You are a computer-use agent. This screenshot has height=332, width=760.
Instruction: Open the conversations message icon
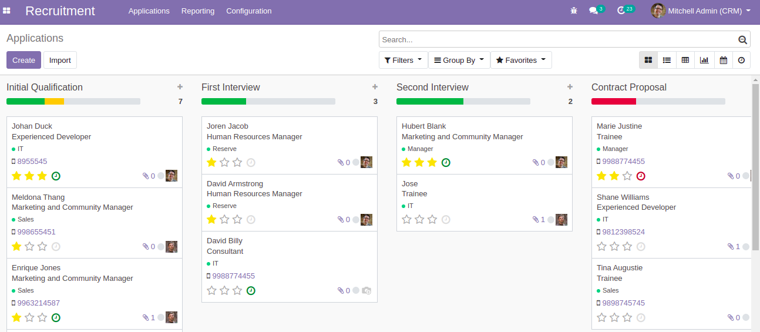[x=593, y=11]
